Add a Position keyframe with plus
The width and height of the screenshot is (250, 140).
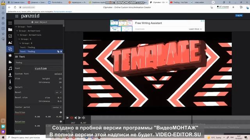[x=61, y=112]
